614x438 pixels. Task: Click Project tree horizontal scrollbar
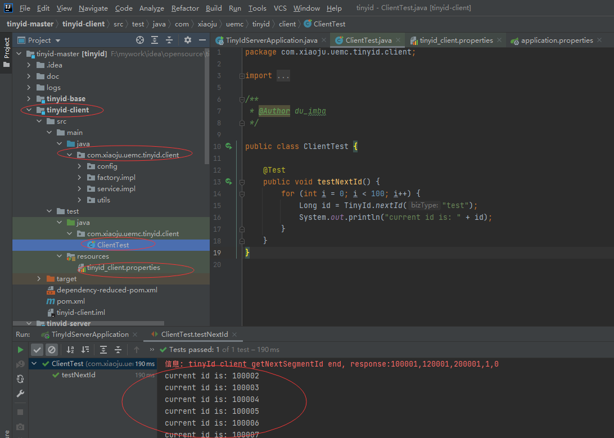88,323
